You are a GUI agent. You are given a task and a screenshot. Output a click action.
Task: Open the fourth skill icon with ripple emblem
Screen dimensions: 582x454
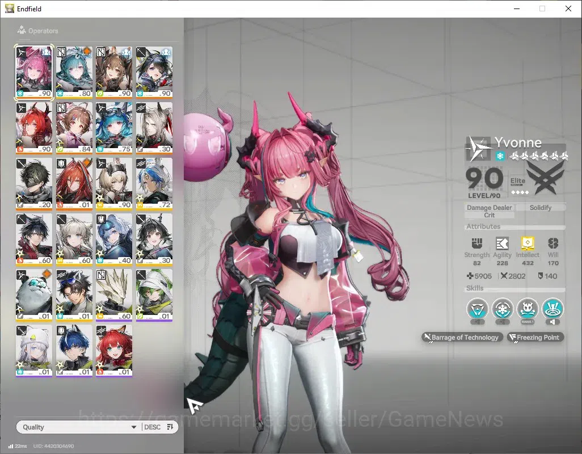[553, 309]
